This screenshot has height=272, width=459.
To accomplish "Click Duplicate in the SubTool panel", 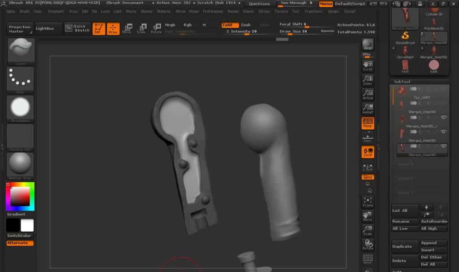I will 405,246.
